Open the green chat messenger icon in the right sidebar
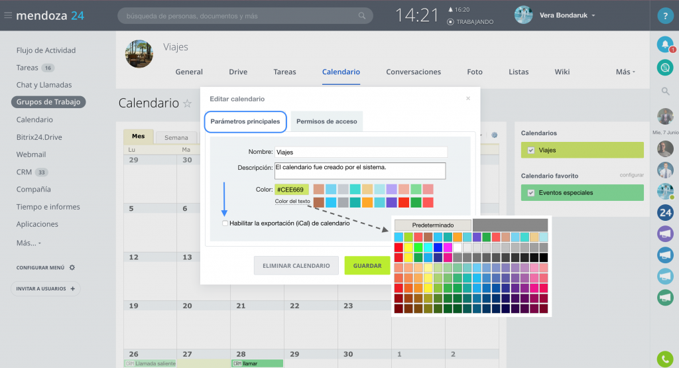This screenshot has height=368, width=679. [x=664, y=68]
